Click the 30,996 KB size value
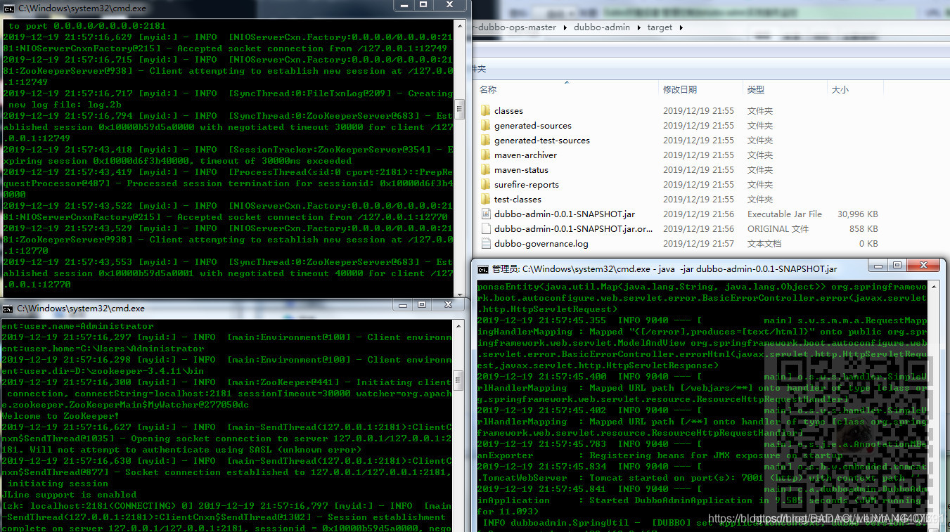This screenshot has width=950, height=532. pyautogui.click(x=857, y=214)
